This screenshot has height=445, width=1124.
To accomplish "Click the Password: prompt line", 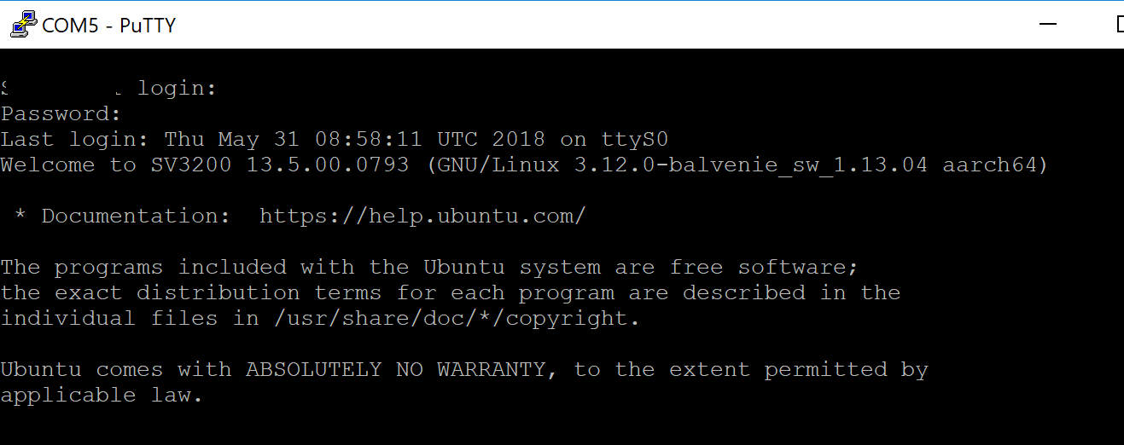I will (x=61, y=113).
